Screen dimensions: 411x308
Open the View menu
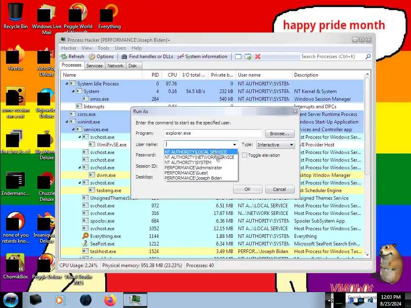87,48
